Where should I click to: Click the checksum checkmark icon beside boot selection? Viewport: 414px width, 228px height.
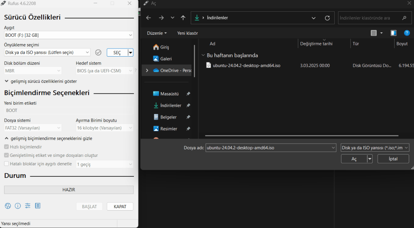tap(98, 53)
